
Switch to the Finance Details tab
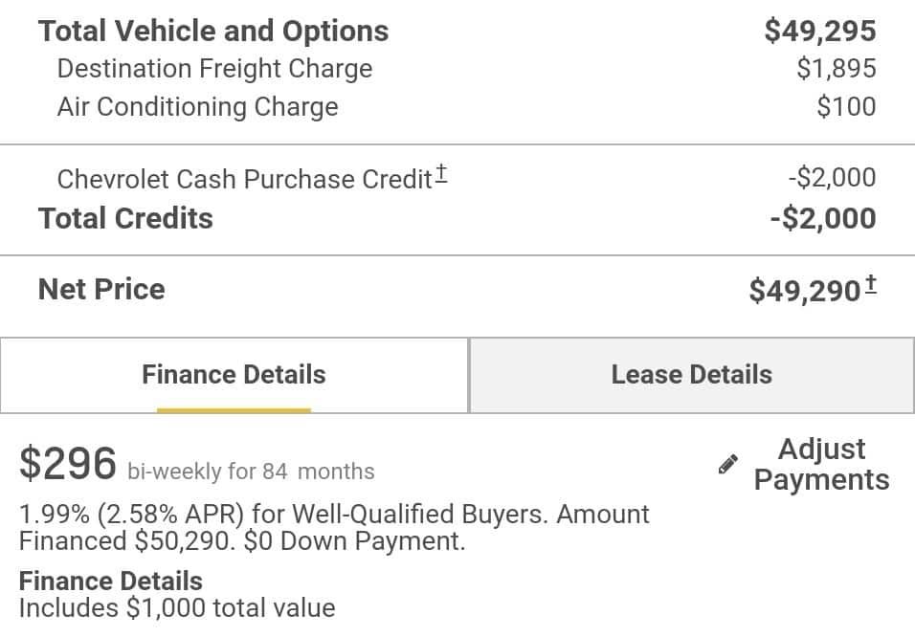click(x=234, y=374)
